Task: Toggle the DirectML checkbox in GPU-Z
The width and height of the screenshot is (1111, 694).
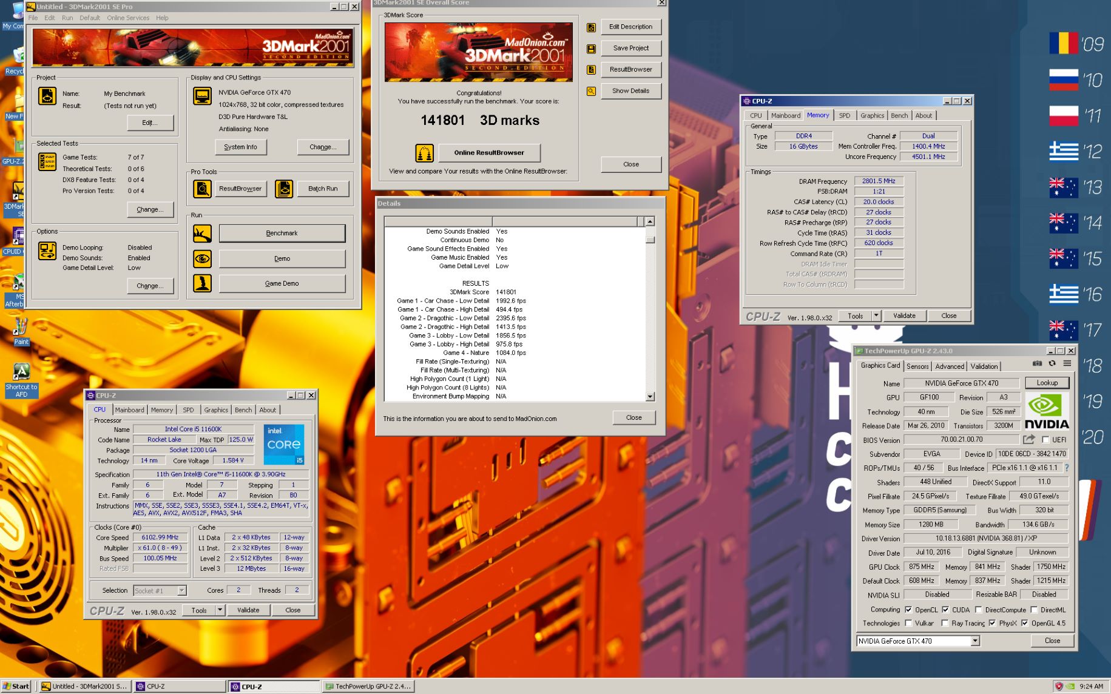Action: tap(1034, 610)
